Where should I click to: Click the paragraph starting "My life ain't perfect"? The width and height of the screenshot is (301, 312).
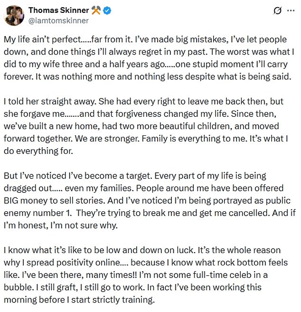click(149, 58)
